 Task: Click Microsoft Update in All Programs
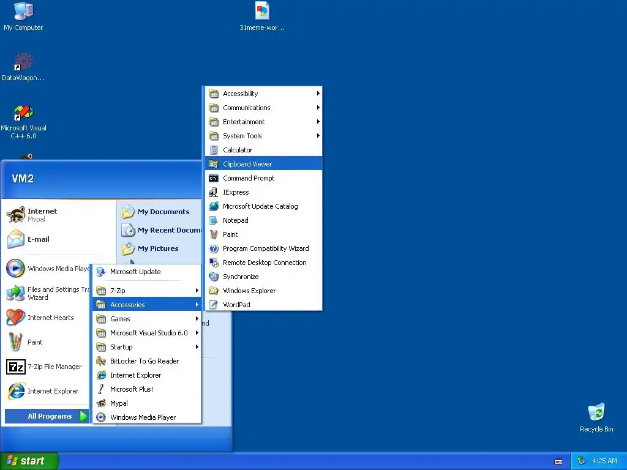147,272
